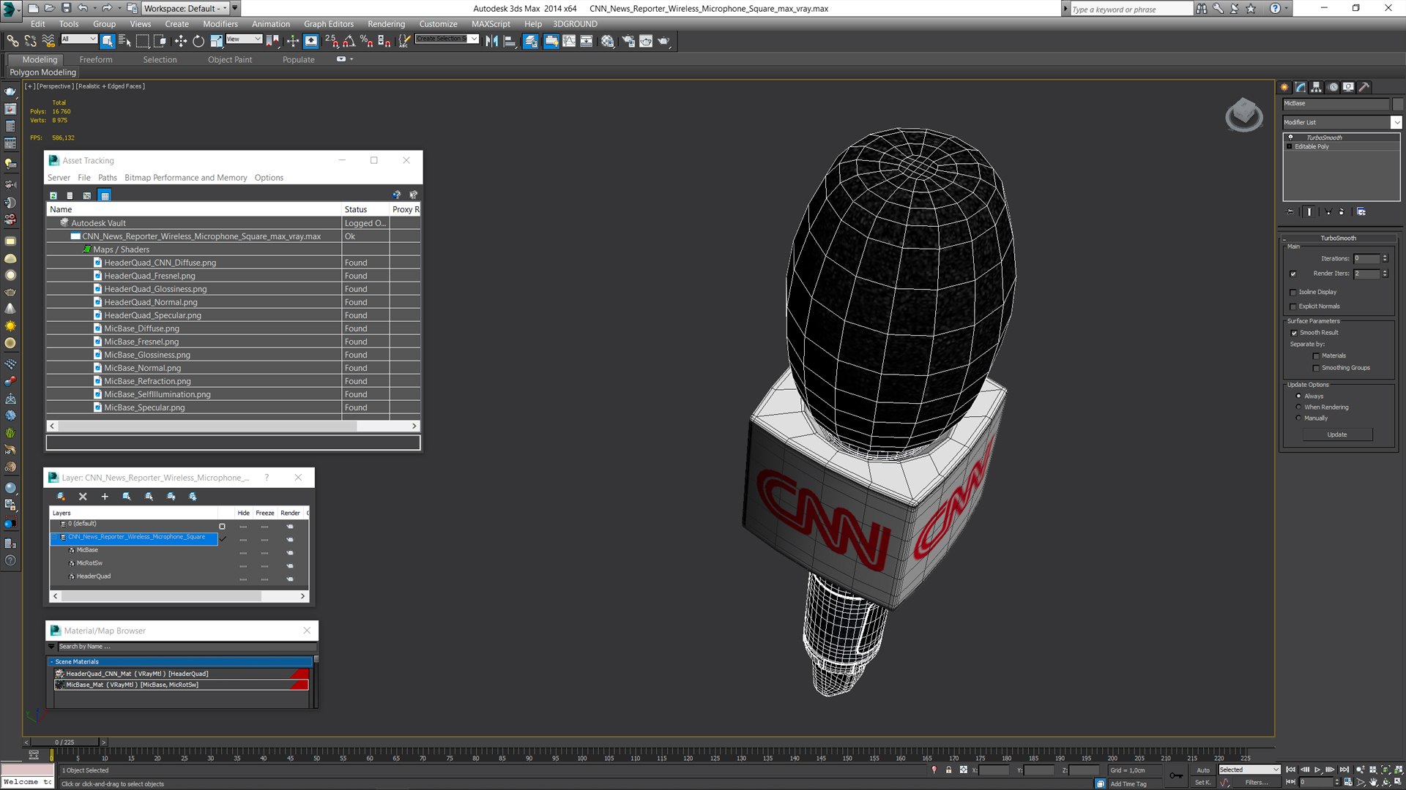Toggle the Percent Snap tool
The height and width of the screenshot is (790, 1406).
pyautogui.click(x=366, y=41)
